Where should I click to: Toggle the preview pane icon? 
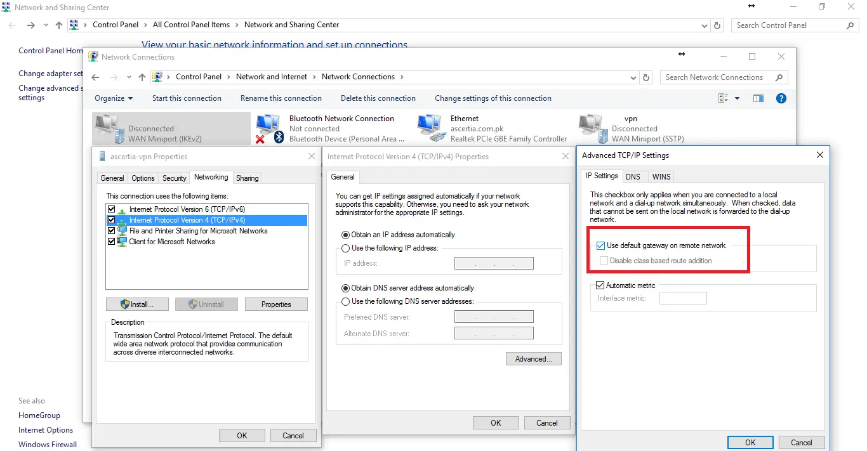[x=758, y=98]
